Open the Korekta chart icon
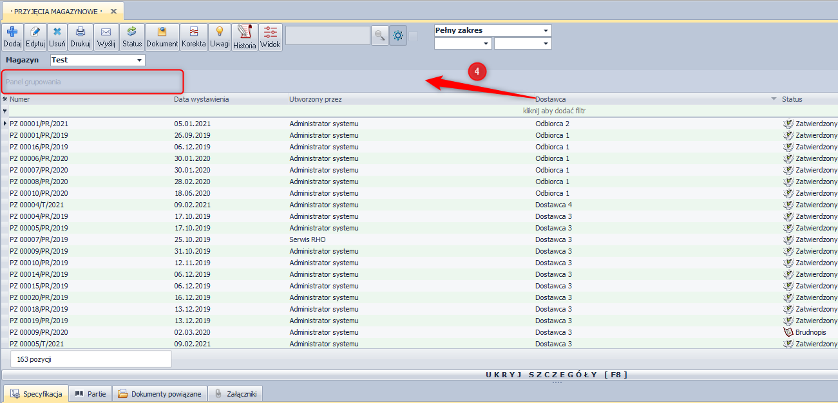This screenshot has width=838, height=403. [x=193, y=32]
